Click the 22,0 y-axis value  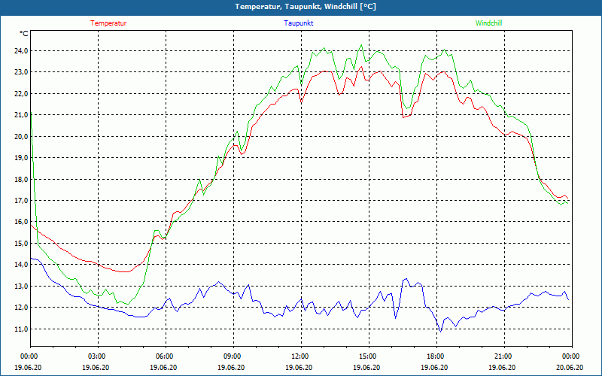[20, 93]
